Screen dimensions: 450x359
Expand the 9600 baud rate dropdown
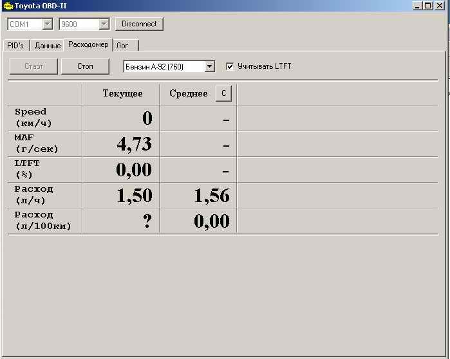[104, 24]
